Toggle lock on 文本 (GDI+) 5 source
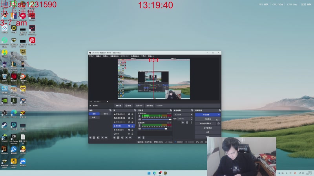Screen dimensions: 314x176 click(x=132, y=114)
